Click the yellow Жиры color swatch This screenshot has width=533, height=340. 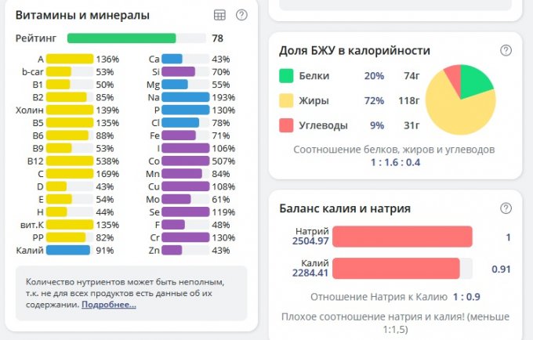[286, 101]
